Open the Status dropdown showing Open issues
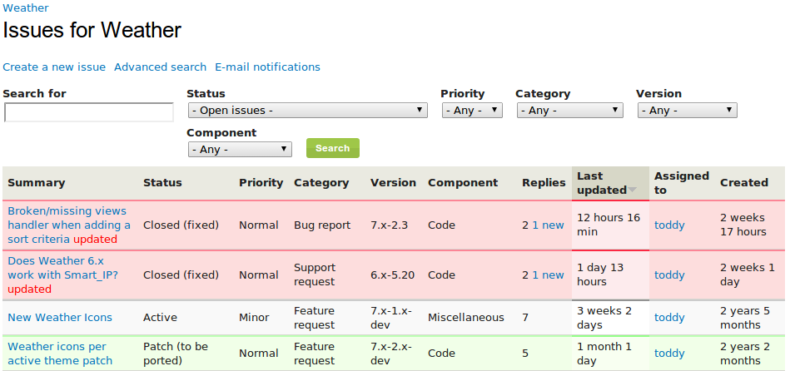The width and height of the screenshot is (790, 371). pos(308,111)
